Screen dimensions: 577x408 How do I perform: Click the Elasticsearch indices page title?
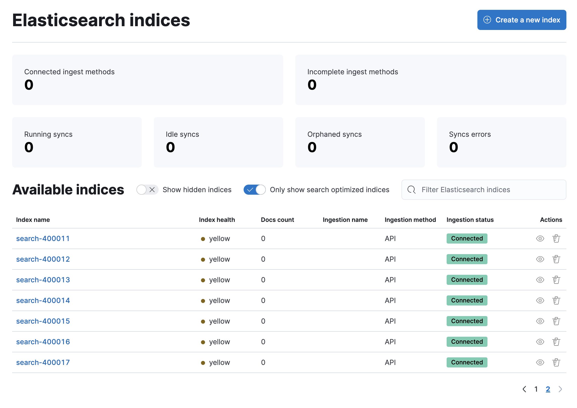pos(101,20)
